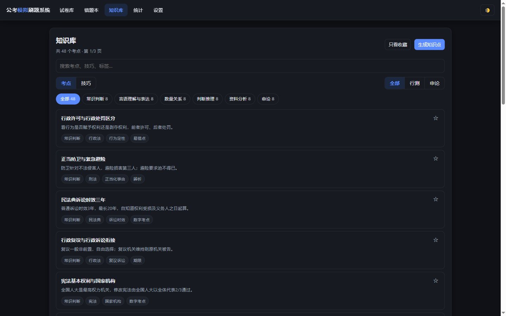
Task: Star the 行政许可与行政处罚区分 card
Action: coord(435,118)
